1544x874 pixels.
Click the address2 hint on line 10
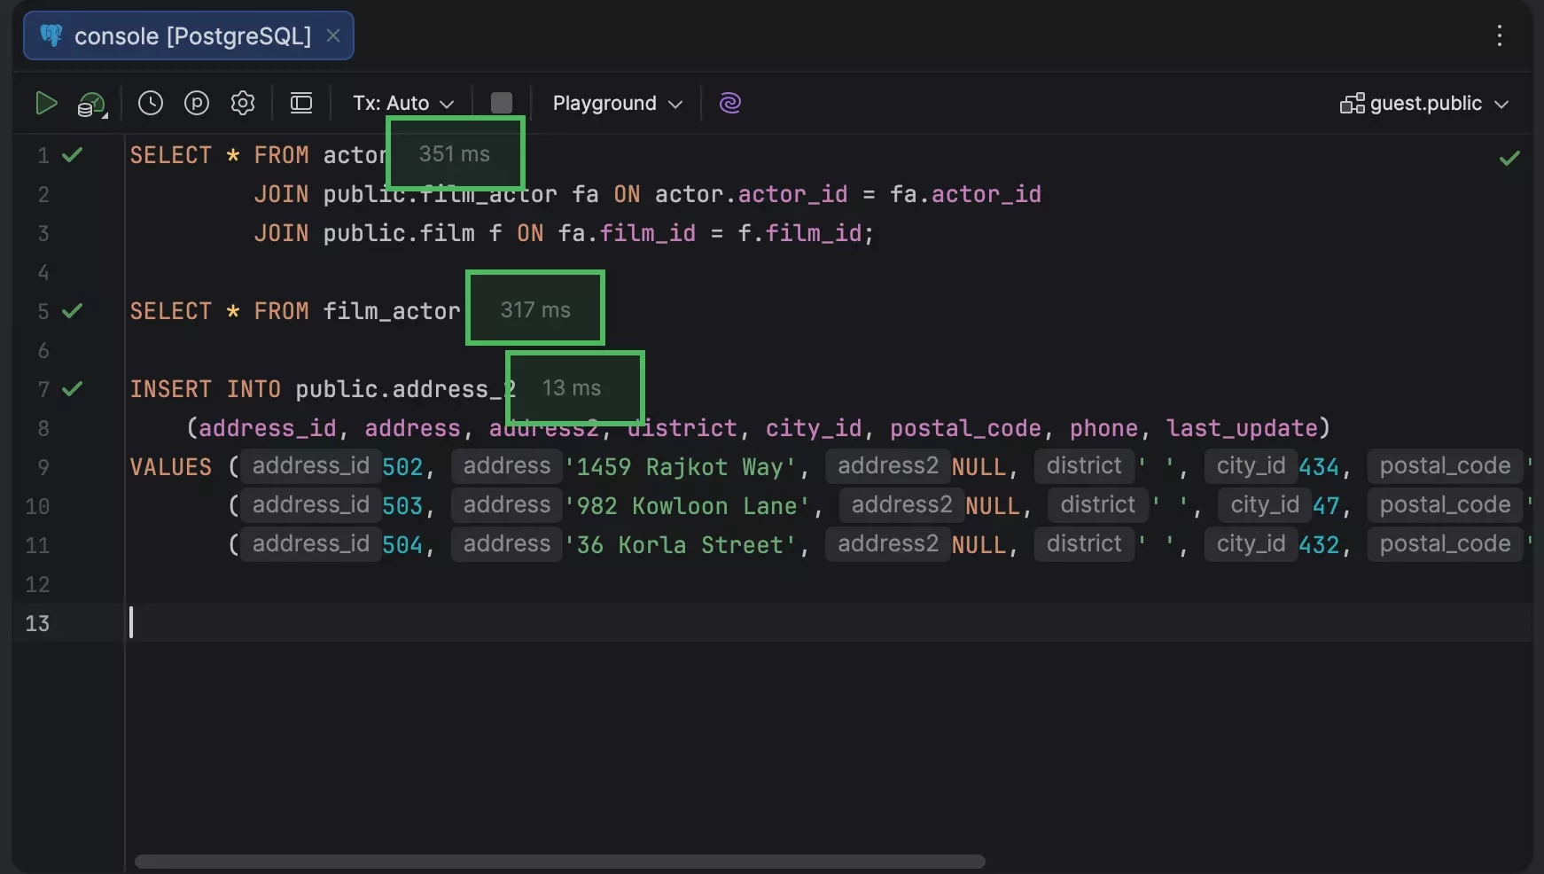[x=901, y=505]
